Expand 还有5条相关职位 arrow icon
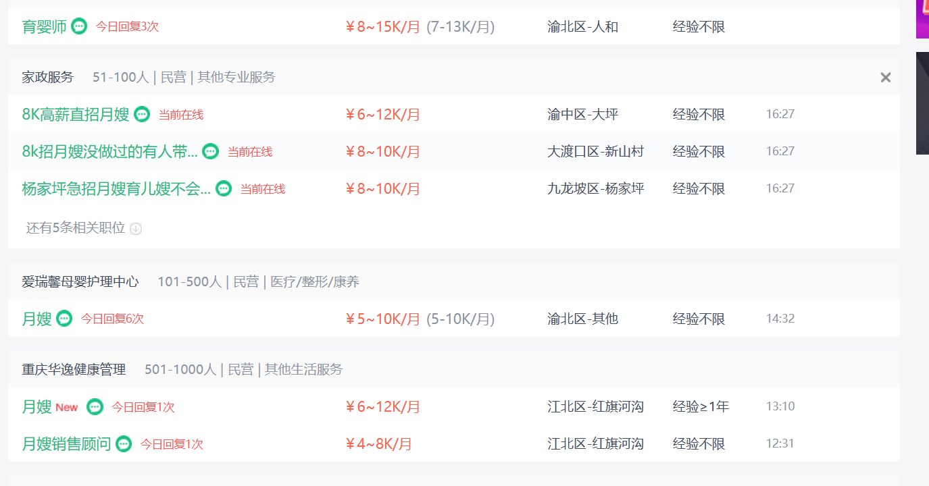The width and height of the screenshot is (929, 486). [x=136, y=228]
